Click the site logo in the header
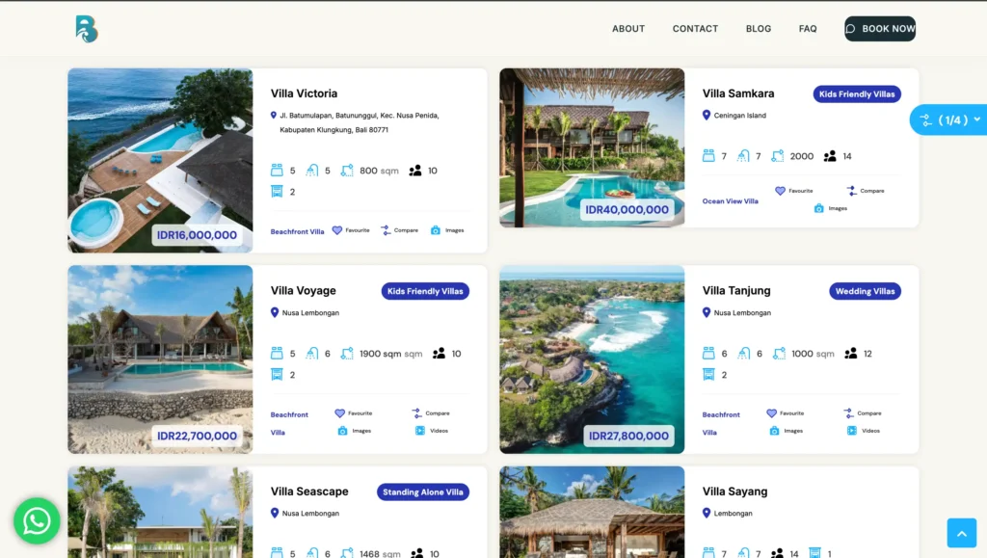Screen dimensions: 987x558 86,29
